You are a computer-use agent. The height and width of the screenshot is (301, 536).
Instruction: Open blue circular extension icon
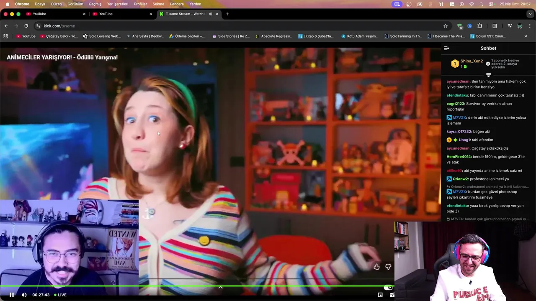tap(470, 26)
